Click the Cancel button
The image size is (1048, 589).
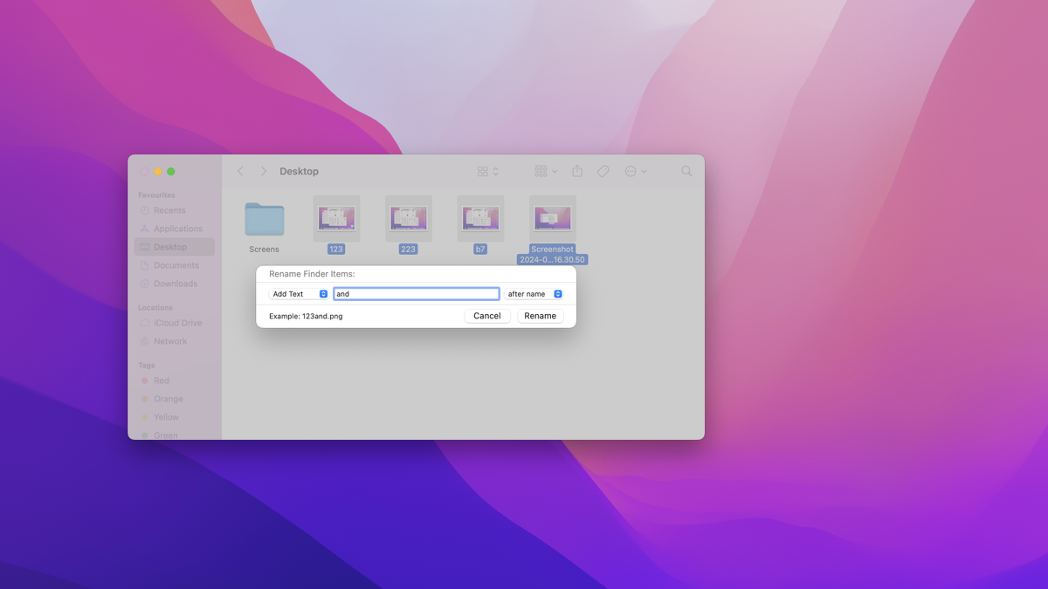tap(486, 315)
